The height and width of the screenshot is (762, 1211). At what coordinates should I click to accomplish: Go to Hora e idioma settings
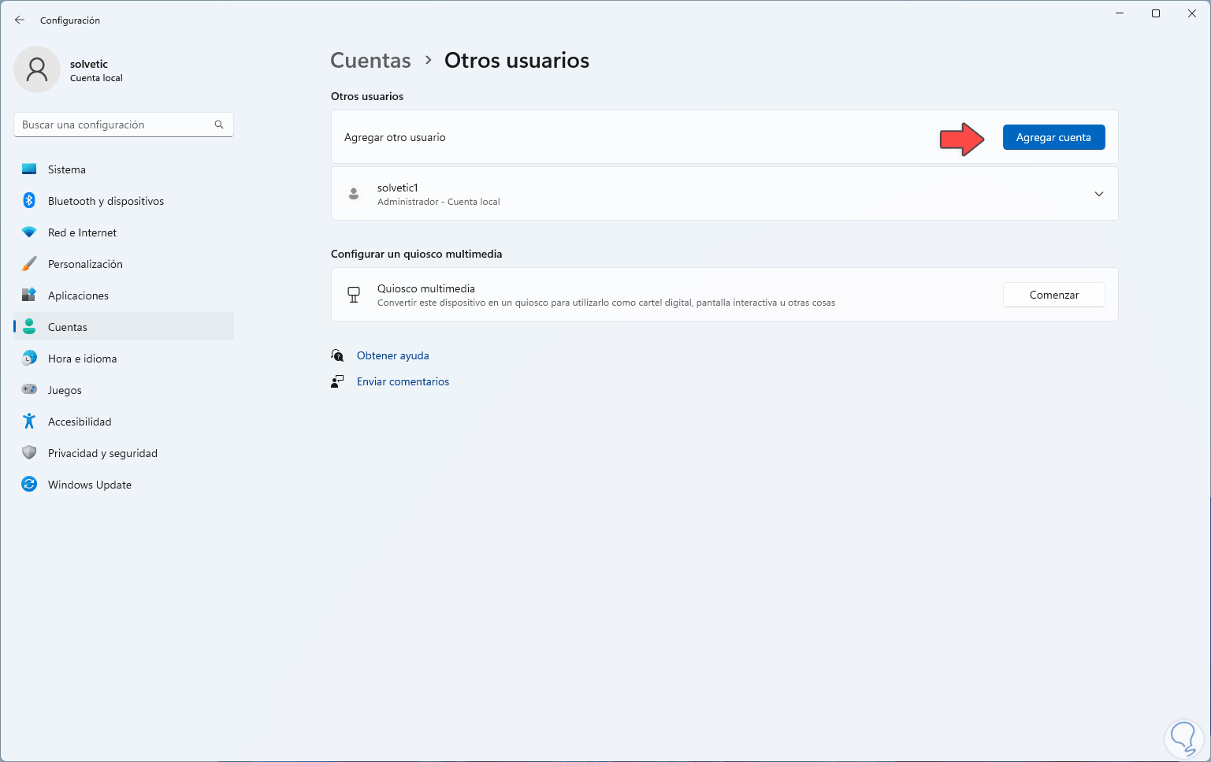pos(82,359)
